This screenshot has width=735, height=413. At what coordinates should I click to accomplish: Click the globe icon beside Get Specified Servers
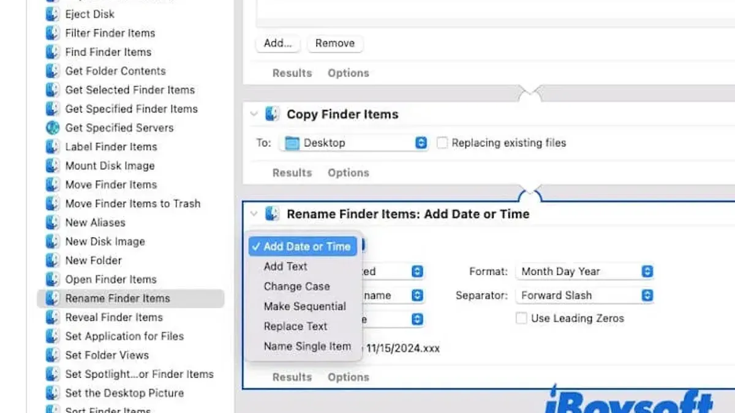[53, 128]
